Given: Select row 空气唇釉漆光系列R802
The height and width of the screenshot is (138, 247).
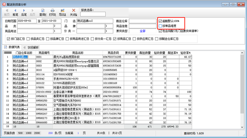Looking at the screenshot, I should coord(97,101).
